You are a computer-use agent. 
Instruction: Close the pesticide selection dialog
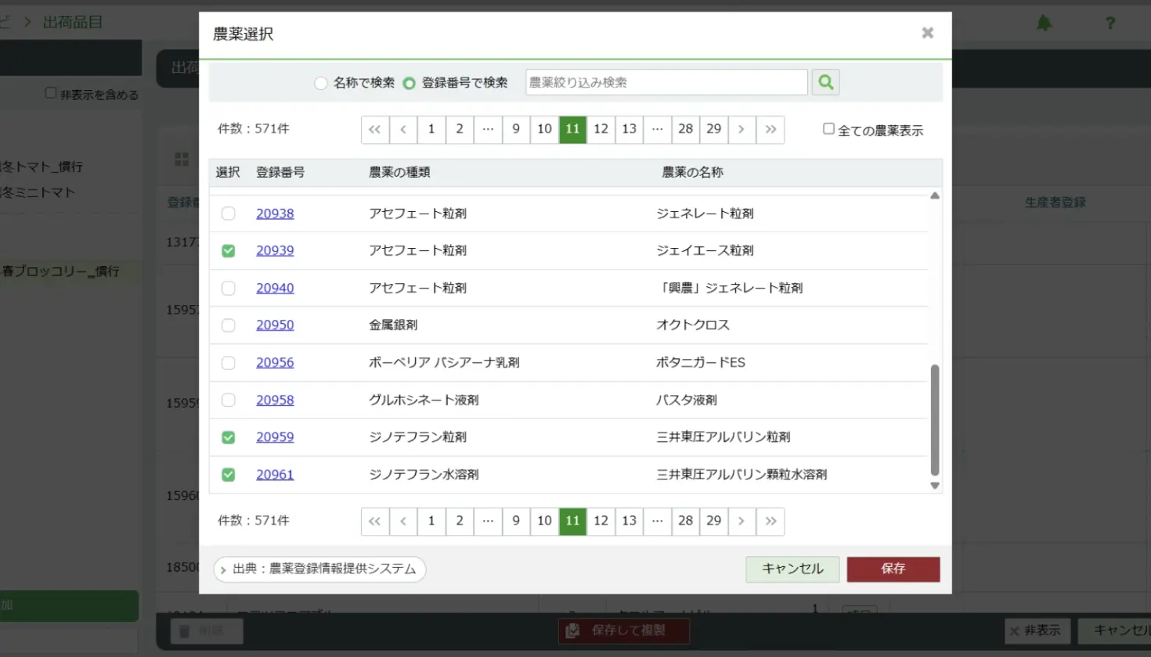927,33
